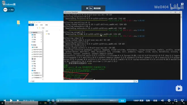Play the paused bilibili video
This screenshot has width=187, height=105.
[11, 100]
